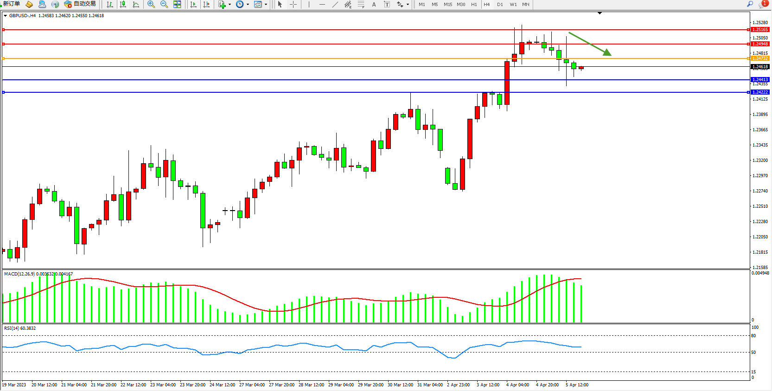
Task: Select the horizontal line drawing tool
Action: point(322,4)
